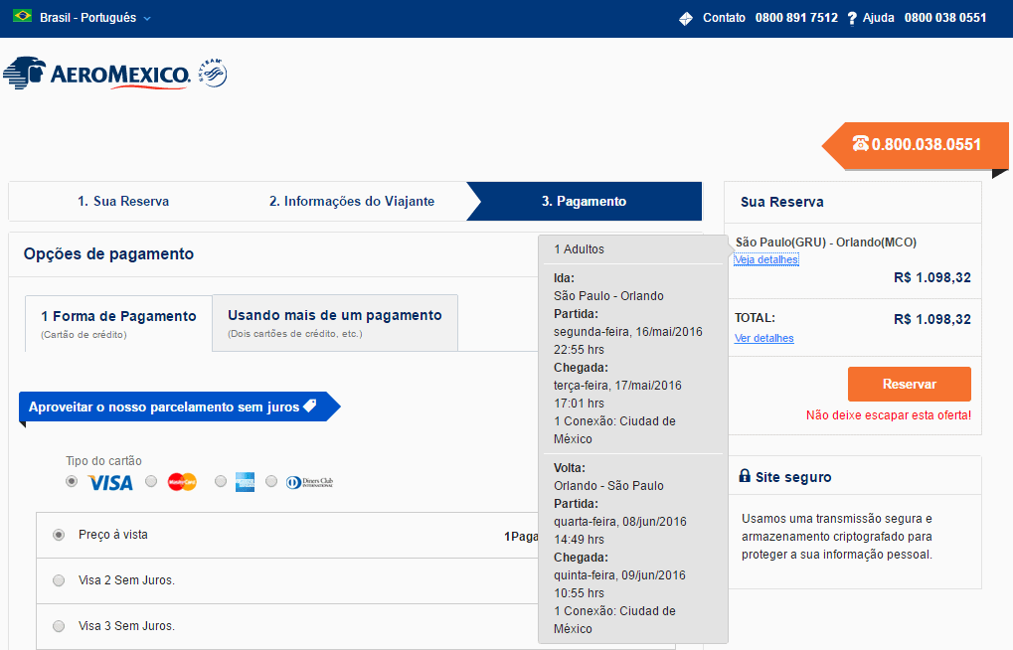The height and width of the screenshot is (650, 1013).
Task: Click the MasterCard logo
Action: pyautogui.click(x=182, y=482)
